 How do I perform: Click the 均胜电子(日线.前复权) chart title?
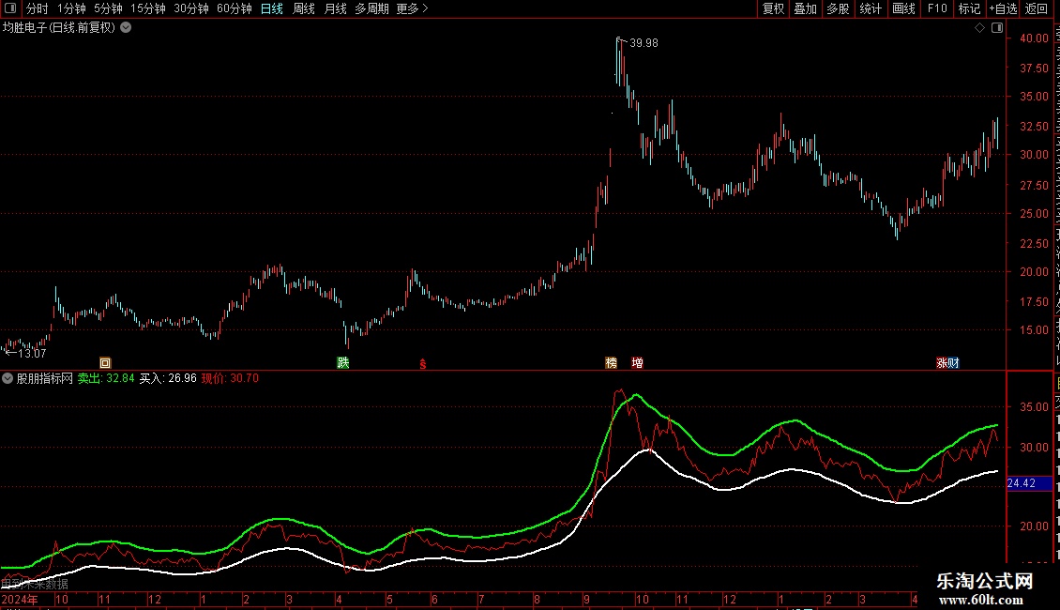[59, 28]
